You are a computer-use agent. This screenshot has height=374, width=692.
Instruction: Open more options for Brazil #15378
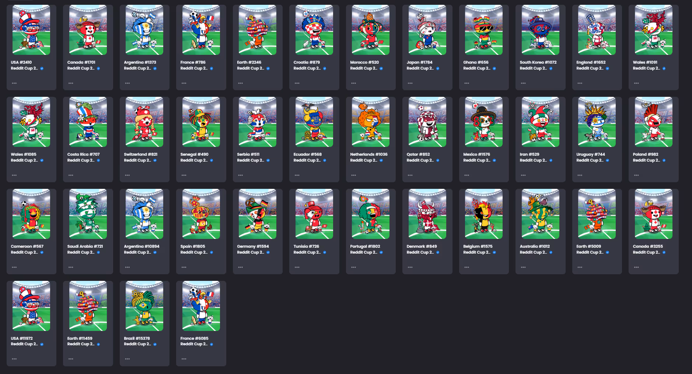pyautogui.click(x=127, y=359)
